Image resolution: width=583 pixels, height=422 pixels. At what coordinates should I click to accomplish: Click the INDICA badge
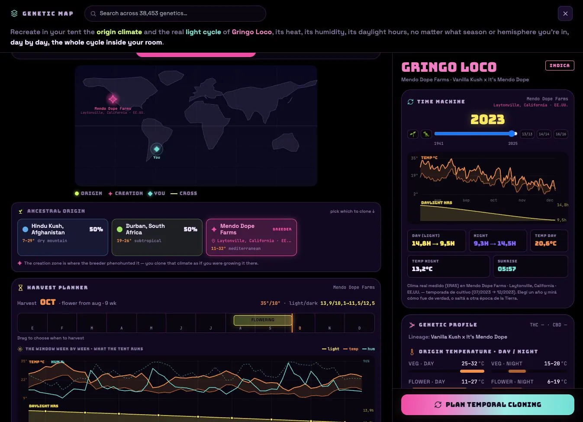pyautogui.click(x=560, y=66)
